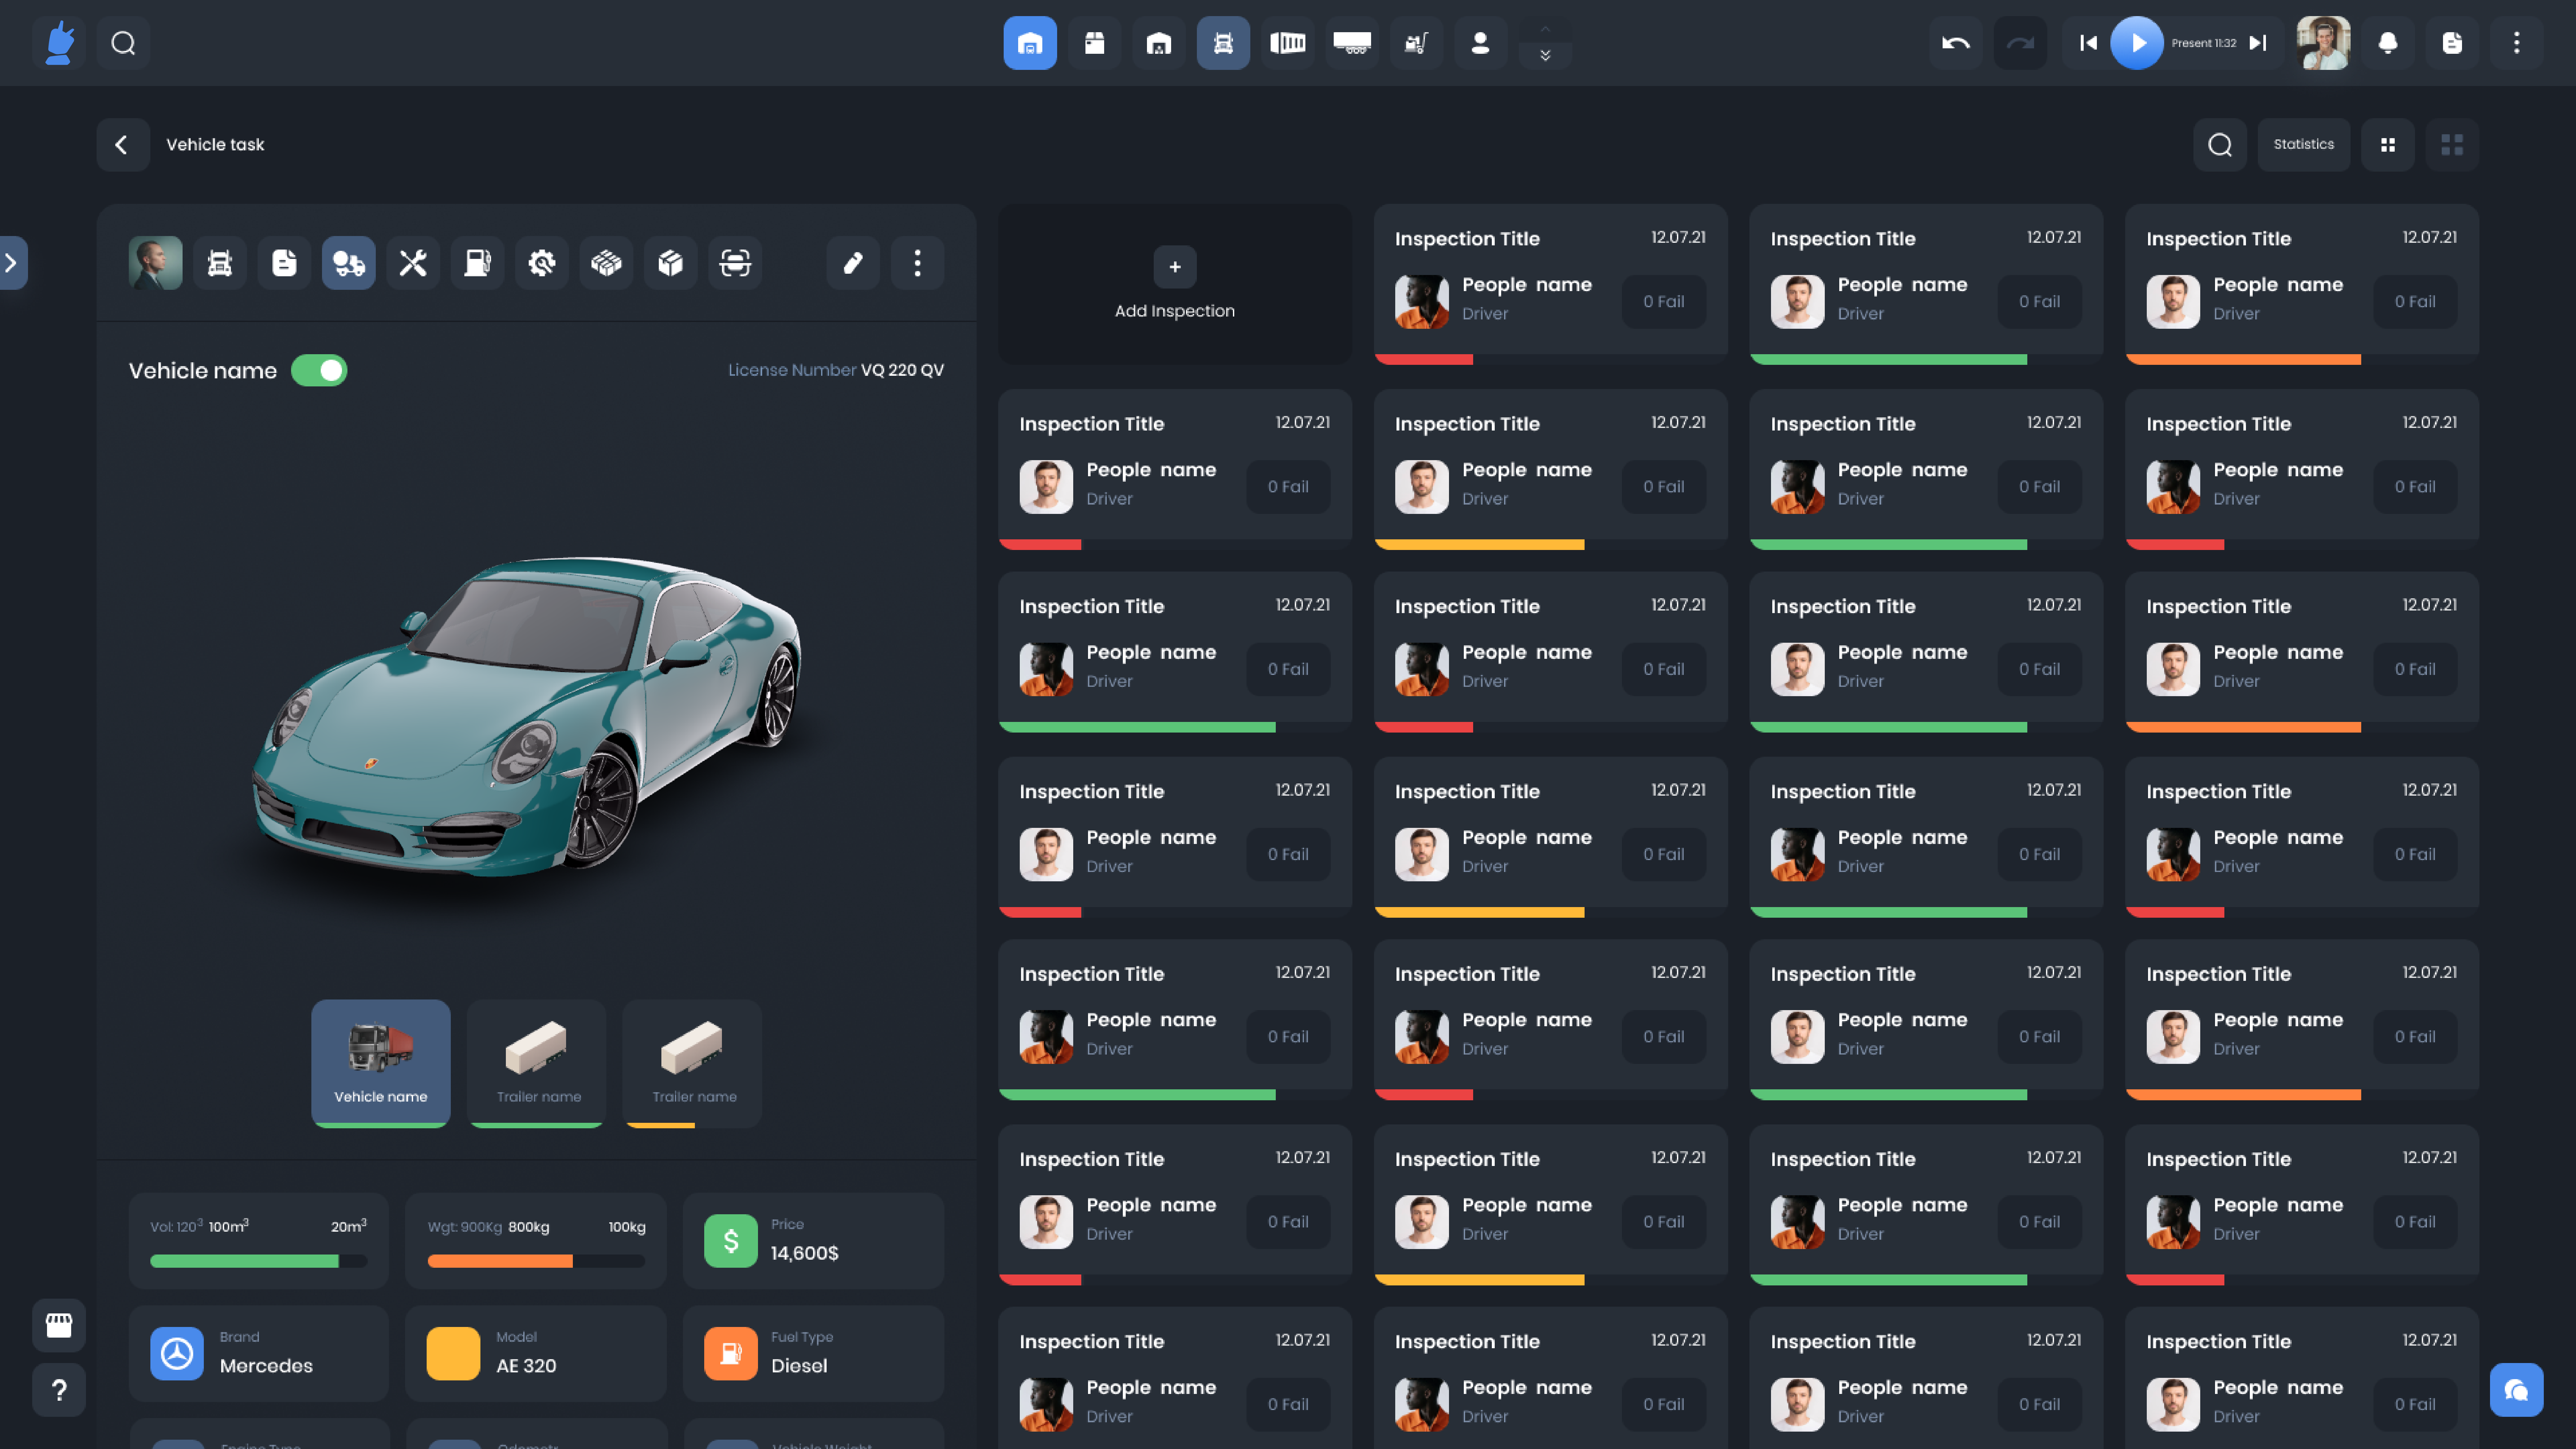2576x1449 pixels.
Task: Open the trailer icon in top navigation
Action: tap(1352, 43)
